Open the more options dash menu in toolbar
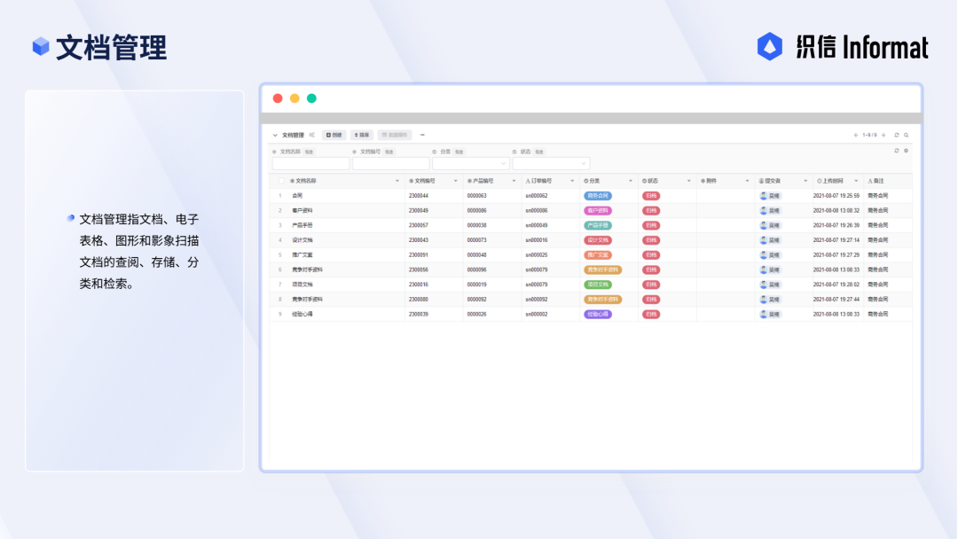958x539 pixels. 422,135
